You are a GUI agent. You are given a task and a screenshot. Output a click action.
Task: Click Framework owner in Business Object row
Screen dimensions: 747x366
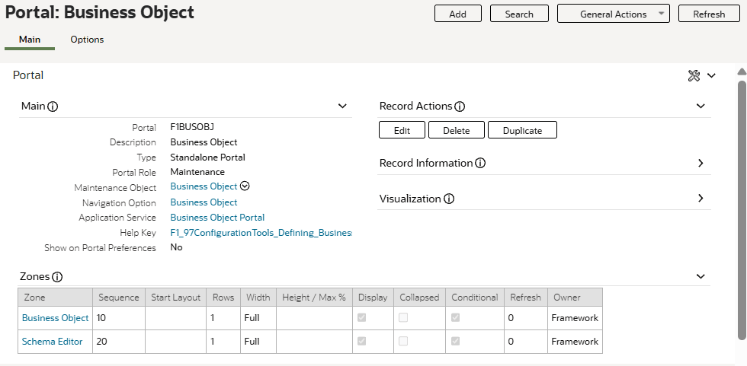(x=575, y=318)
